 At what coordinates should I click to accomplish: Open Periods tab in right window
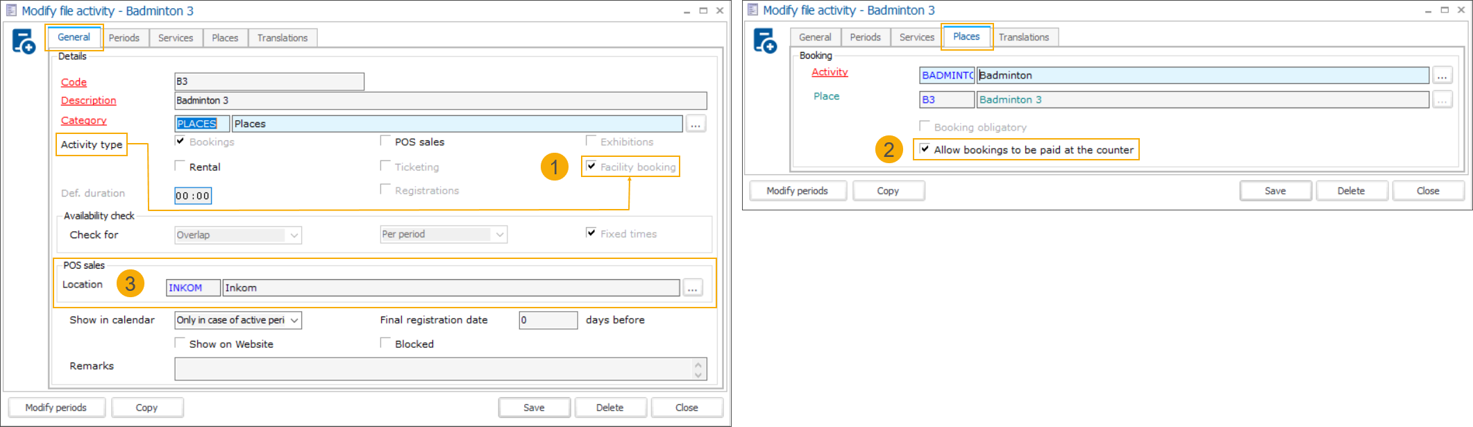pos(866,37)
